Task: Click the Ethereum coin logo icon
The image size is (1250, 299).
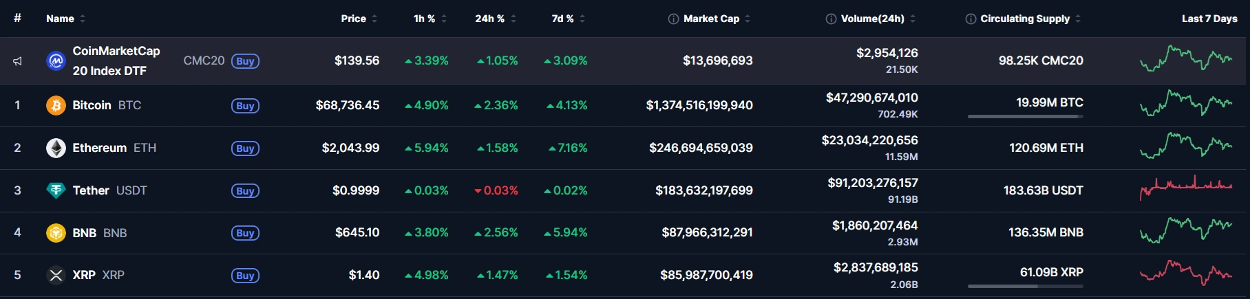Action: (56, 148)
